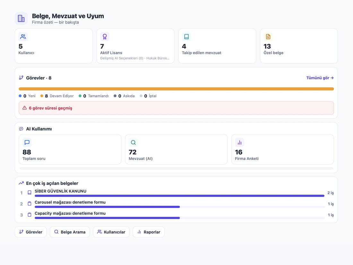Click the Firma özeti — bir bakışta subtitle

56,22
